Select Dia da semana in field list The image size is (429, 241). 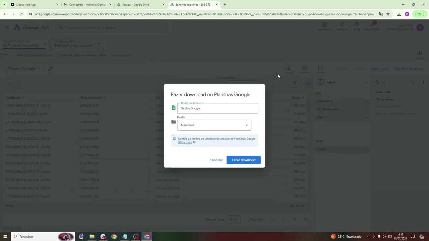click(385, 99)
